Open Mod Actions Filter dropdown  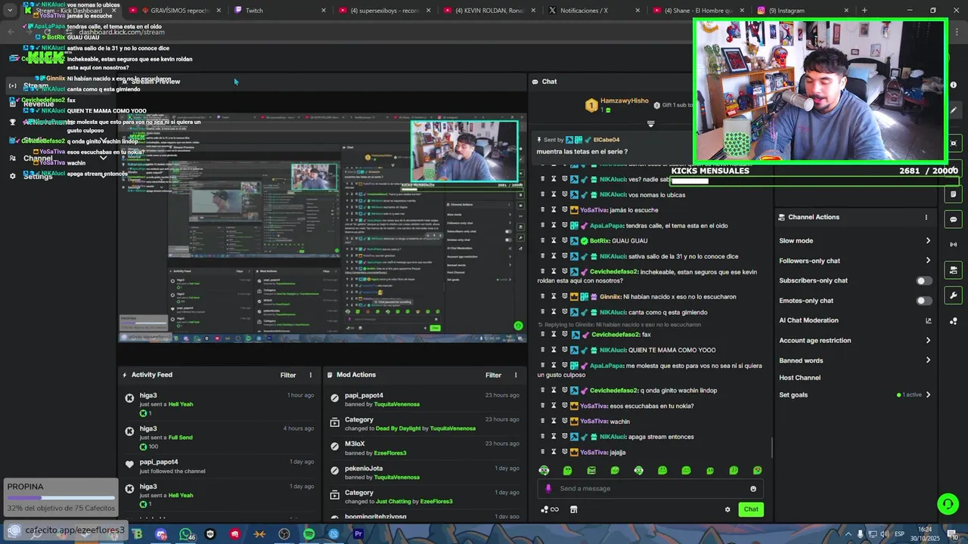[493, 375]
